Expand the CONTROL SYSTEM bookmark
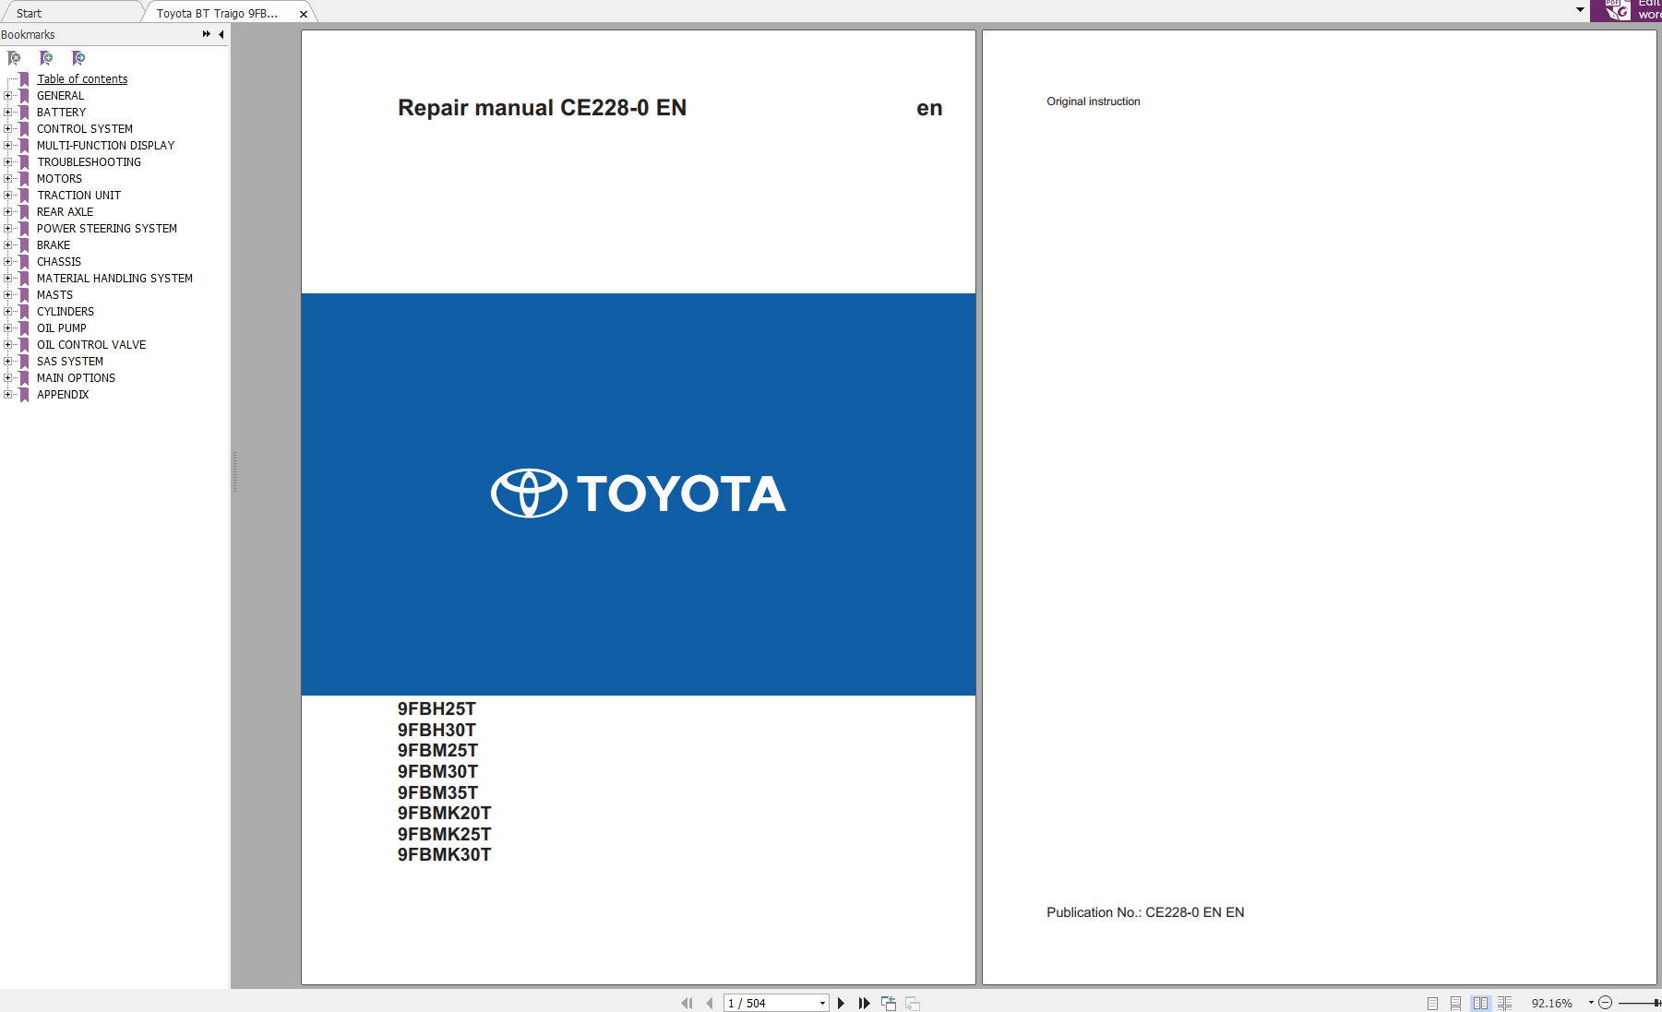Viewport: 1662px width, 1012px height. tap(8, 129)
